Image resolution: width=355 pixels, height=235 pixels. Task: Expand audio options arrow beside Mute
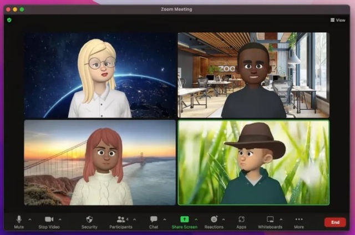[29, 219]
